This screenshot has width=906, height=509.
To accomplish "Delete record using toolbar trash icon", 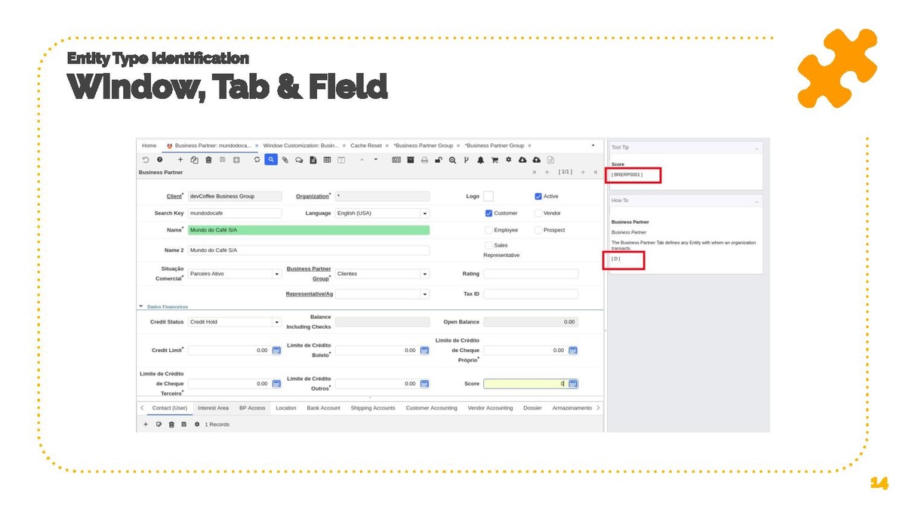I will pyautogui.click(x=208, y=160).
